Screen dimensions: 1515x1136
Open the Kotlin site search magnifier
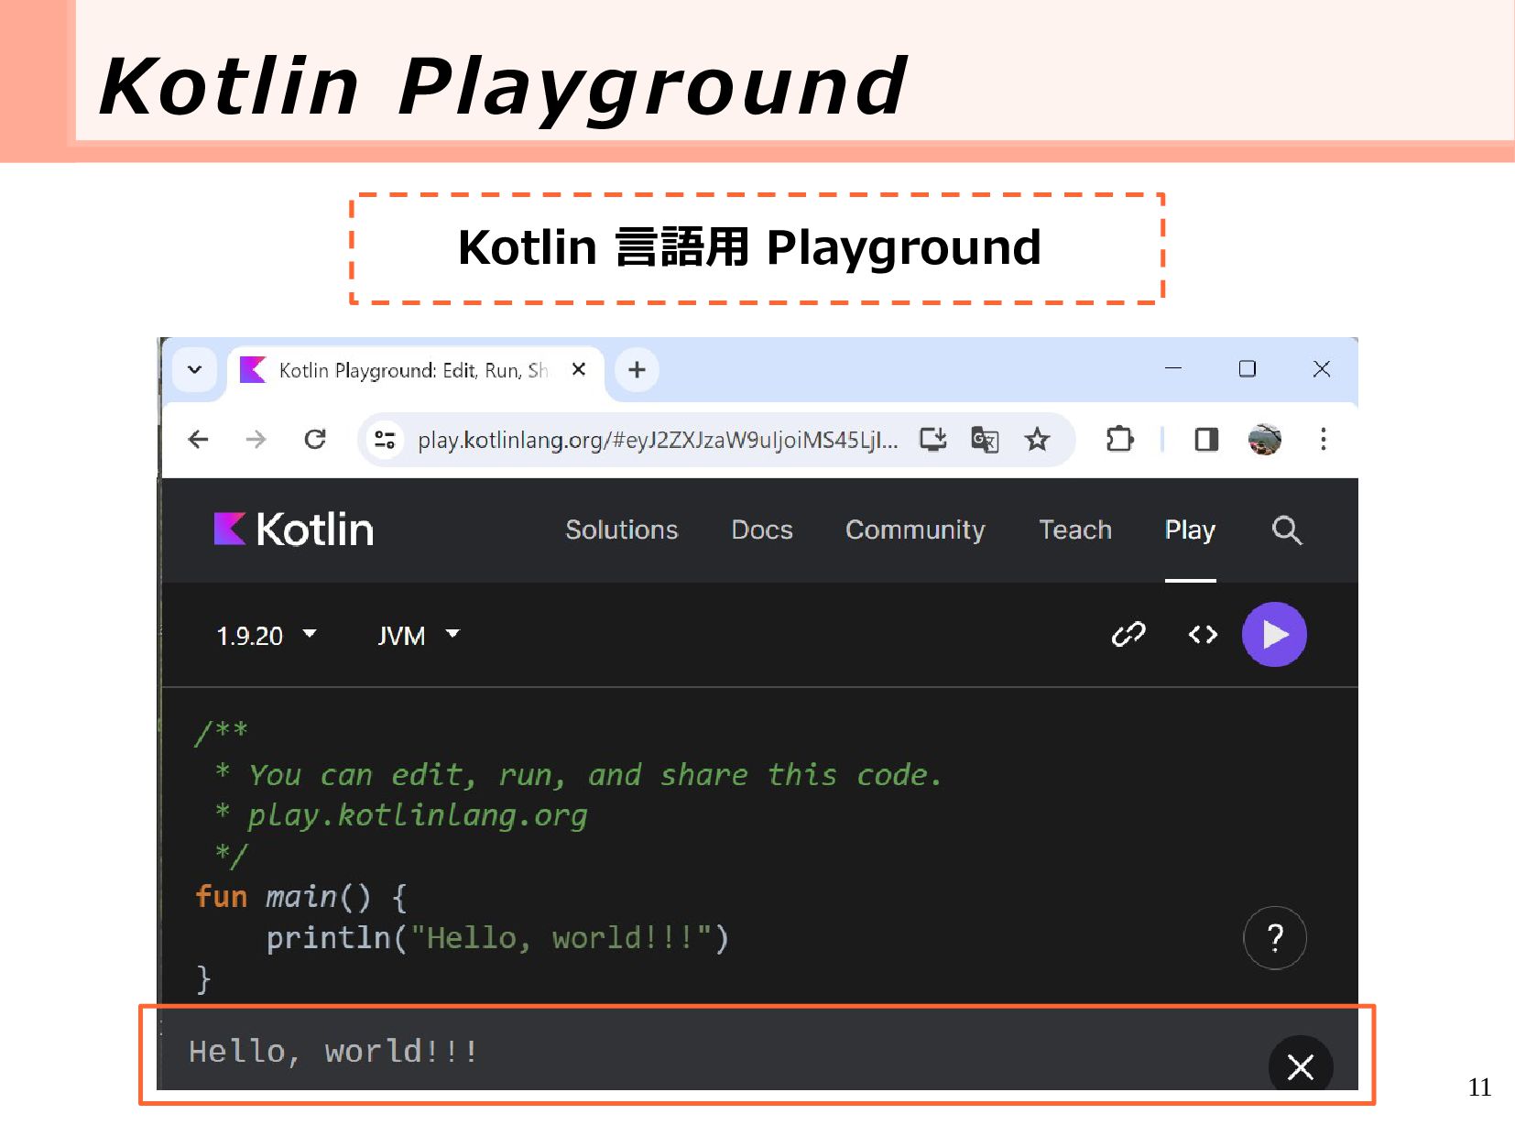tap(1286, 530)
